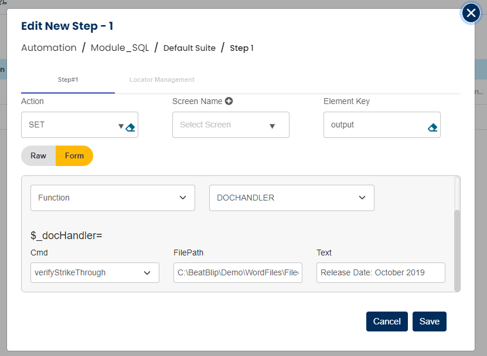Switch to Raw input mode

(x=39, y=156)
